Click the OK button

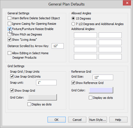(x=57, y=120)
